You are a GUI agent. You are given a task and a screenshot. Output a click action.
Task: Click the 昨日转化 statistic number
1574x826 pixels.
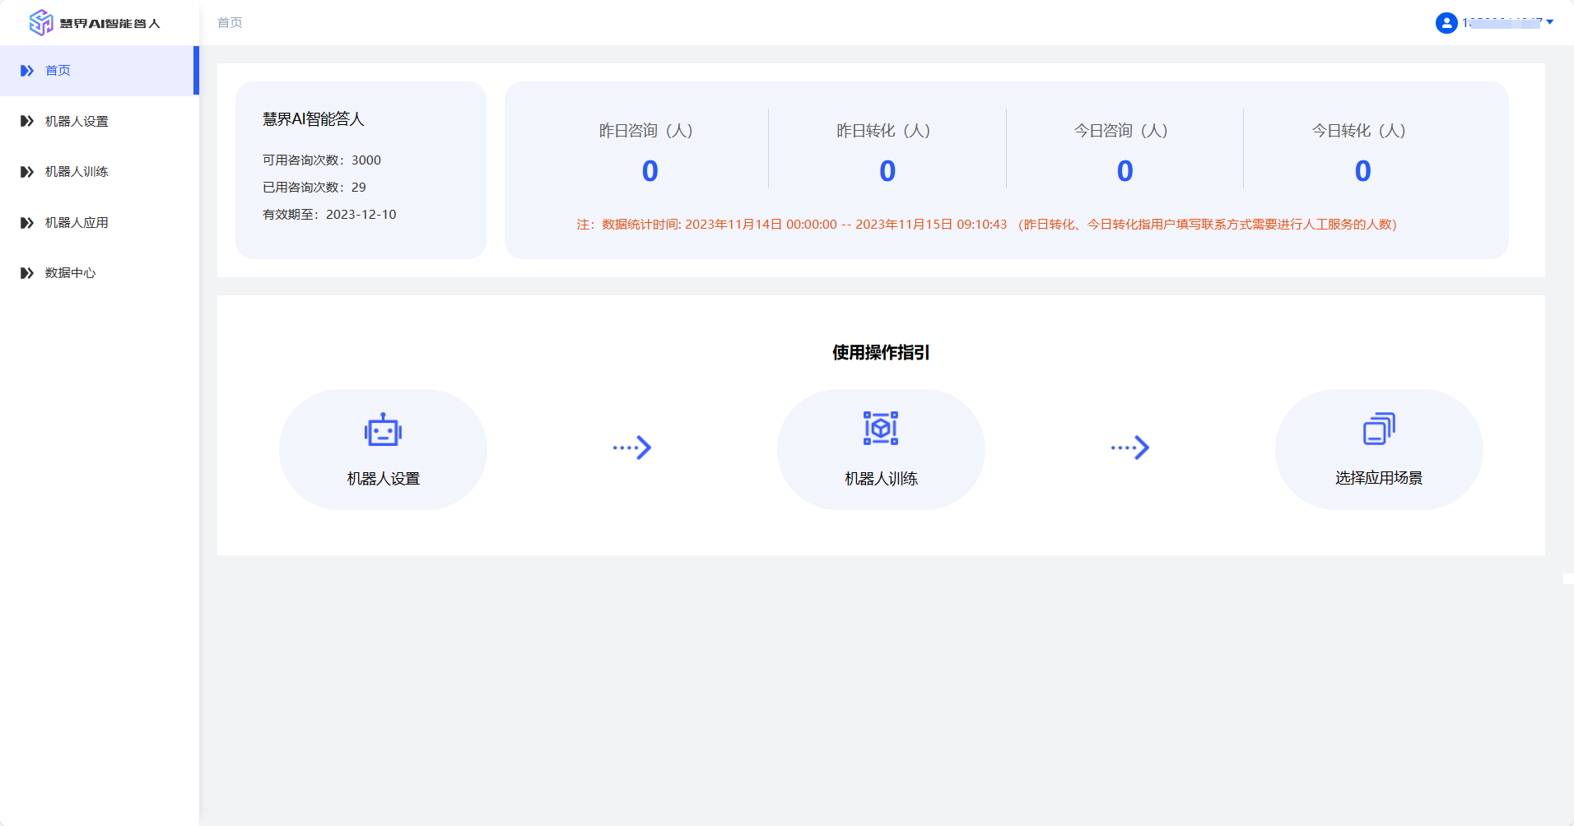pos(887,171)
